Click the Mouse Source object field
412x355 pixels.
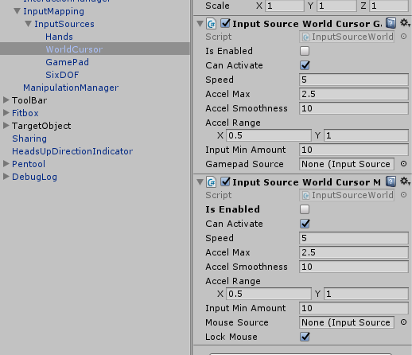click(x=347, y=322)
